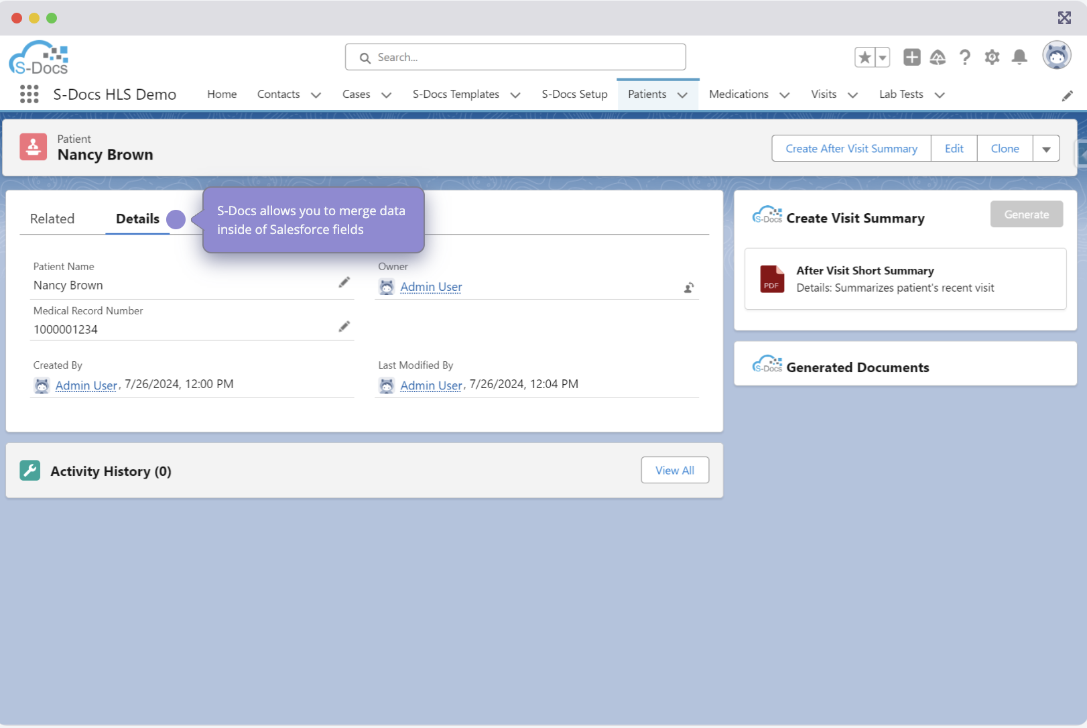Open the Lab Tests tab
Viewport: 1087px width, 728px height.
[x=901, y=95]
